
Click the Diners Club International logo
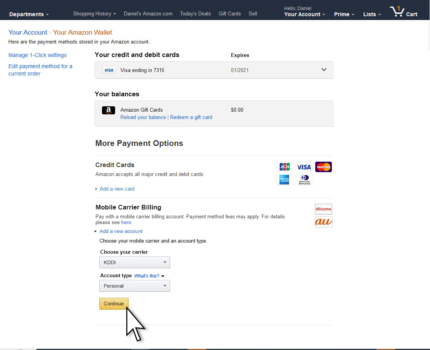pyautogui.click(x=304, y=179)
